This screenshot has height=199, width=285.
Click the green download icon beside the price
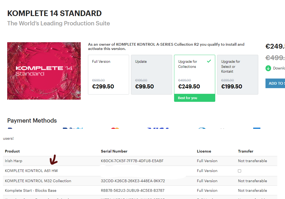click(268, 68)
